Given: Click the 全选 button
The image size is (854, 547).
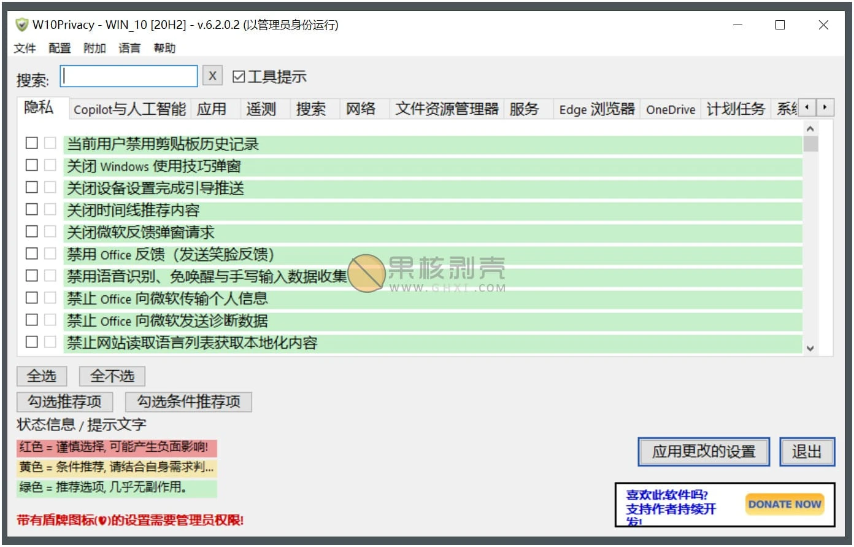Looking at the screenshot, I should pos(42,376).
